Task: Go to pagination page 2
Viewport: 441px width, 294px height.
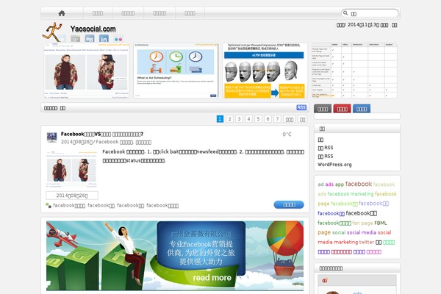Action: pos(229,119)
